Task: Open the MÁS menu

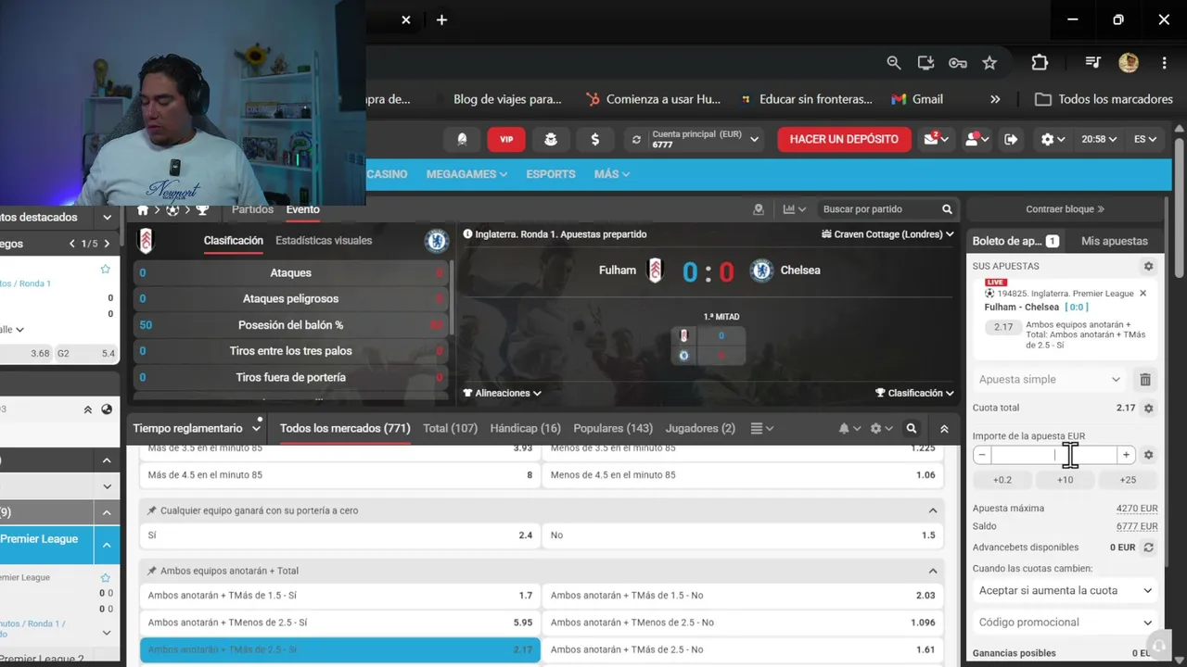Action: coord(612,174)
